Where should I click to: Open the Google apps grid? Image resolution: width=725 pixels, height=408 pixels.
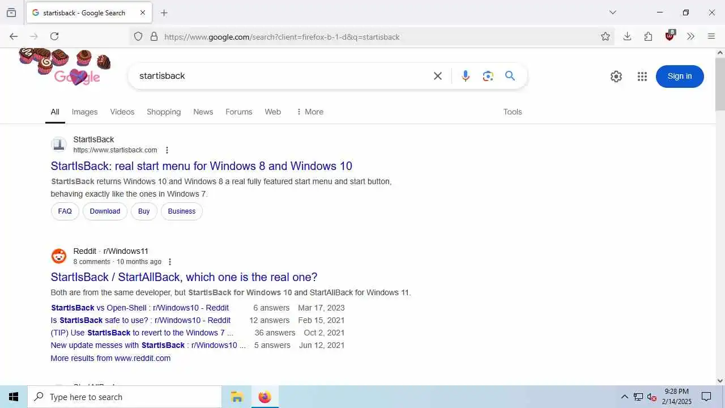coord(642,76)
